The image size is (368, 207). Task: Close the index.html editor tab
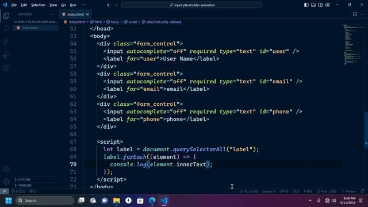[x=87, y=14]
